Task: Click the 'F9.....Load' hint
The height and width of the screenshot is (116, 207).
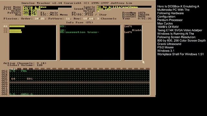Action: [82, 13]
